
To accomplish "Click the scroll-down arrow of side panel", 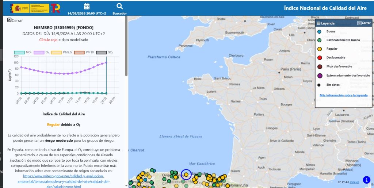I will pos(126,185).
